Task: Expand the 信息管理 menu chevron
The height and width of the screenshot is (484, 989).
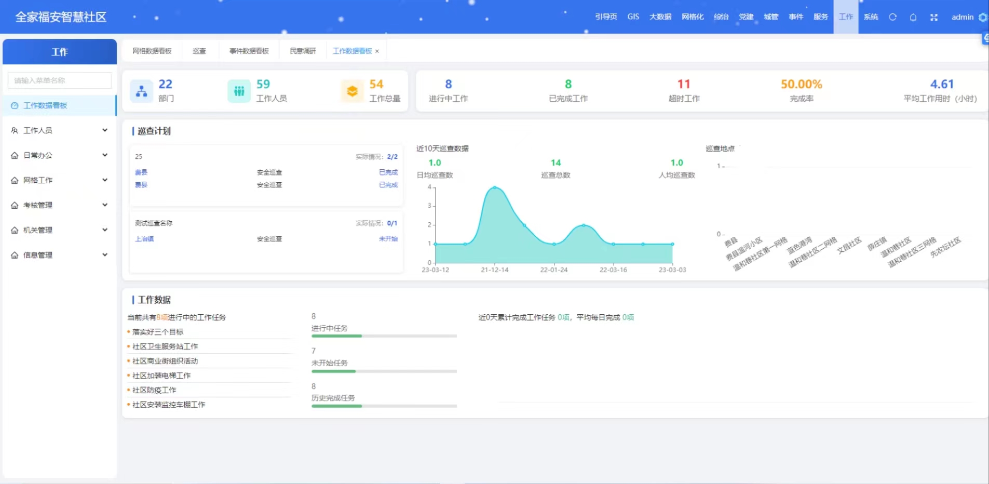Action: pos(105,255)
